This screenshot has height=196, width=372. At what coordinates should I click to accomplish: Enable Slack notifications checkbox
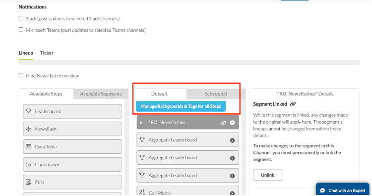coord(21,18)
